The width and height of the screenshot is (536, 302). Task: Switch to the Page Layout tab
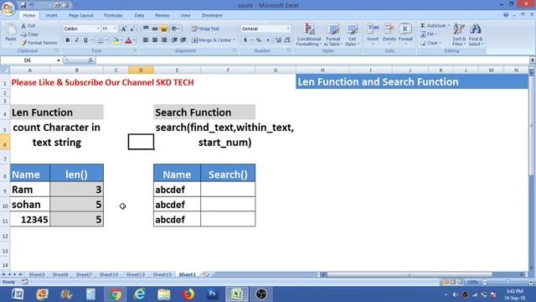pos(81,15)
